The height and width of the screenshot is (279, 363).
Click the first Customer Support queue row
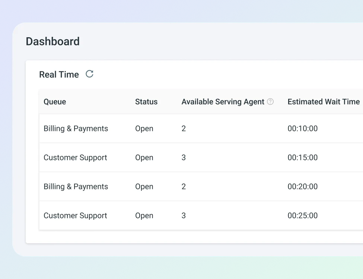click(75, 157)
